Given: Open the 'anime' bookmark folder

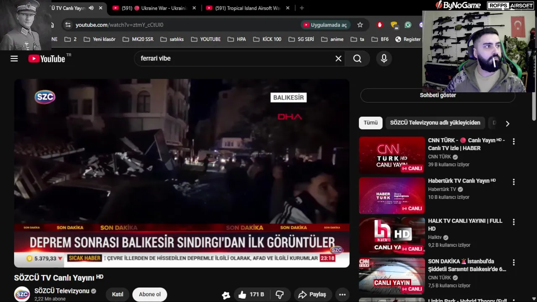Looking at the screenshot, I should pos(332,39).
